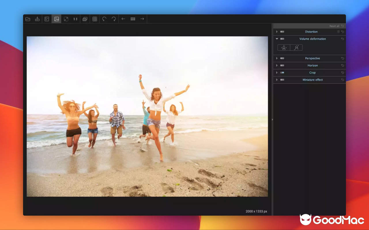
Task: Open an image file from disk
Action: pyautogui.click(x=28, y=19)
